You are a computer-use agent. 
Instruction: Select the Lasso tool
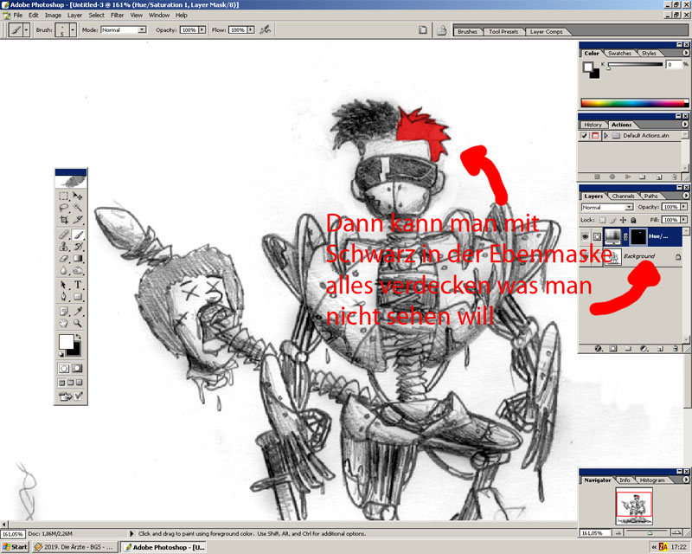[64, 209]
